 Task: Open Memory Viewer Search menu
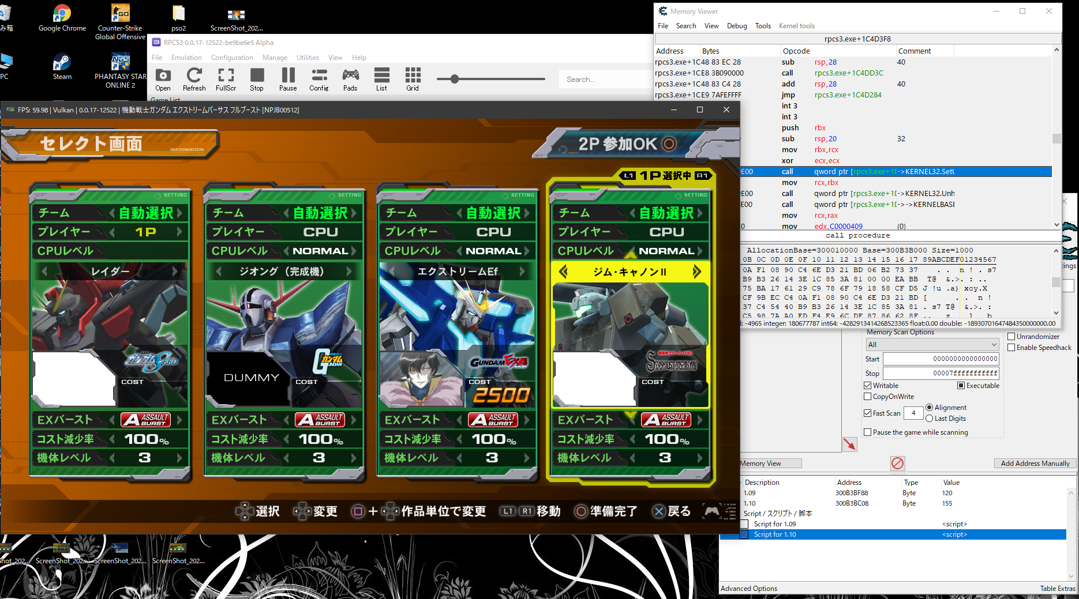pos(686,26)
